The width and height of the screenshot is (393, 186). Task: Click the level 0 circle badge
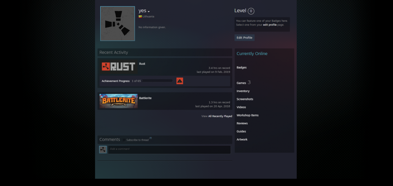[x=251, y=11]
